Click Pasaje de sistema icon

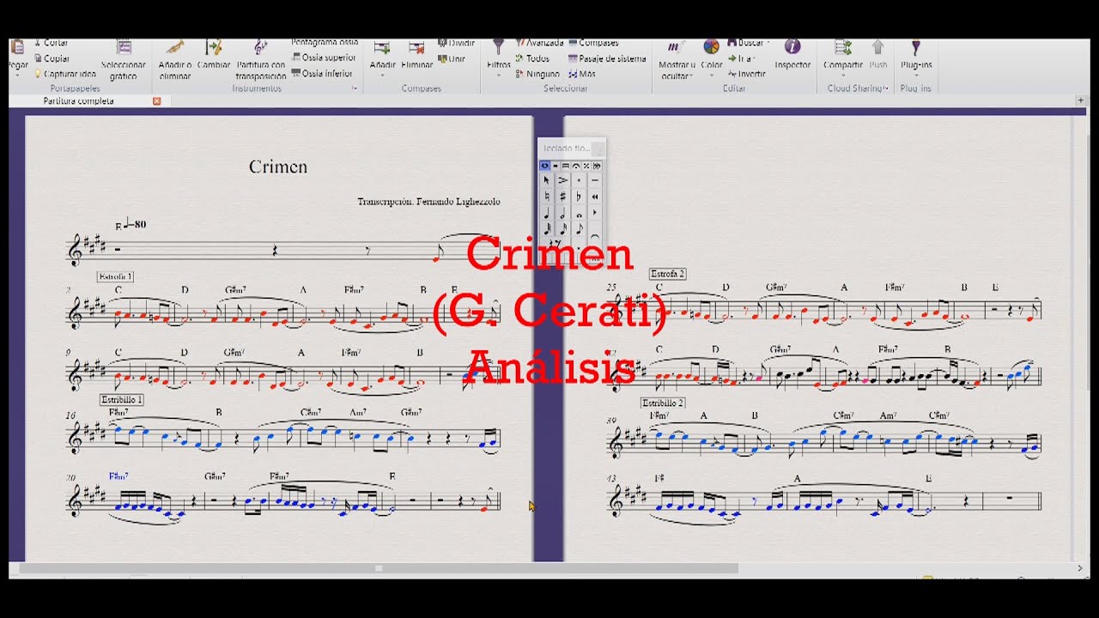(573, 58)
